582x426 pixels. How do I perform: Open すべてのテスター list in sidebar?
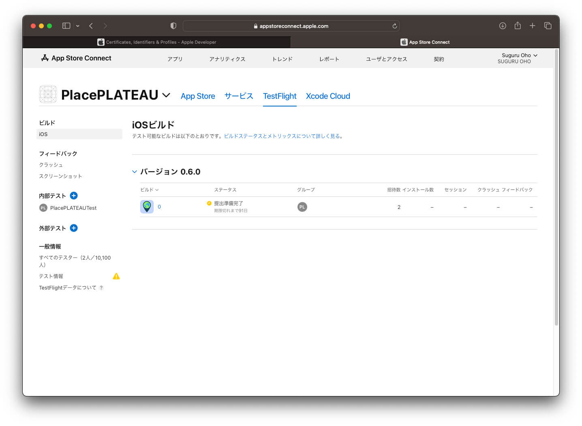[75, 261]
